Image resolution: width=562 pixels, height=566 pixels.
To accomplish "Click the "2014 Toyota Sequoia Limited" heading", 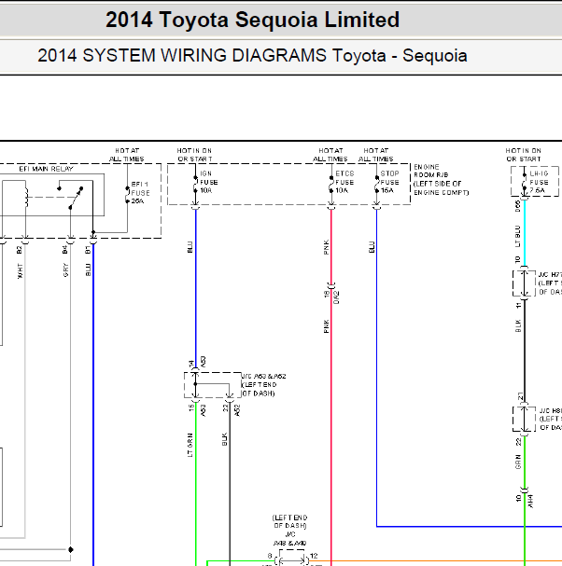I will coord(253,20).
